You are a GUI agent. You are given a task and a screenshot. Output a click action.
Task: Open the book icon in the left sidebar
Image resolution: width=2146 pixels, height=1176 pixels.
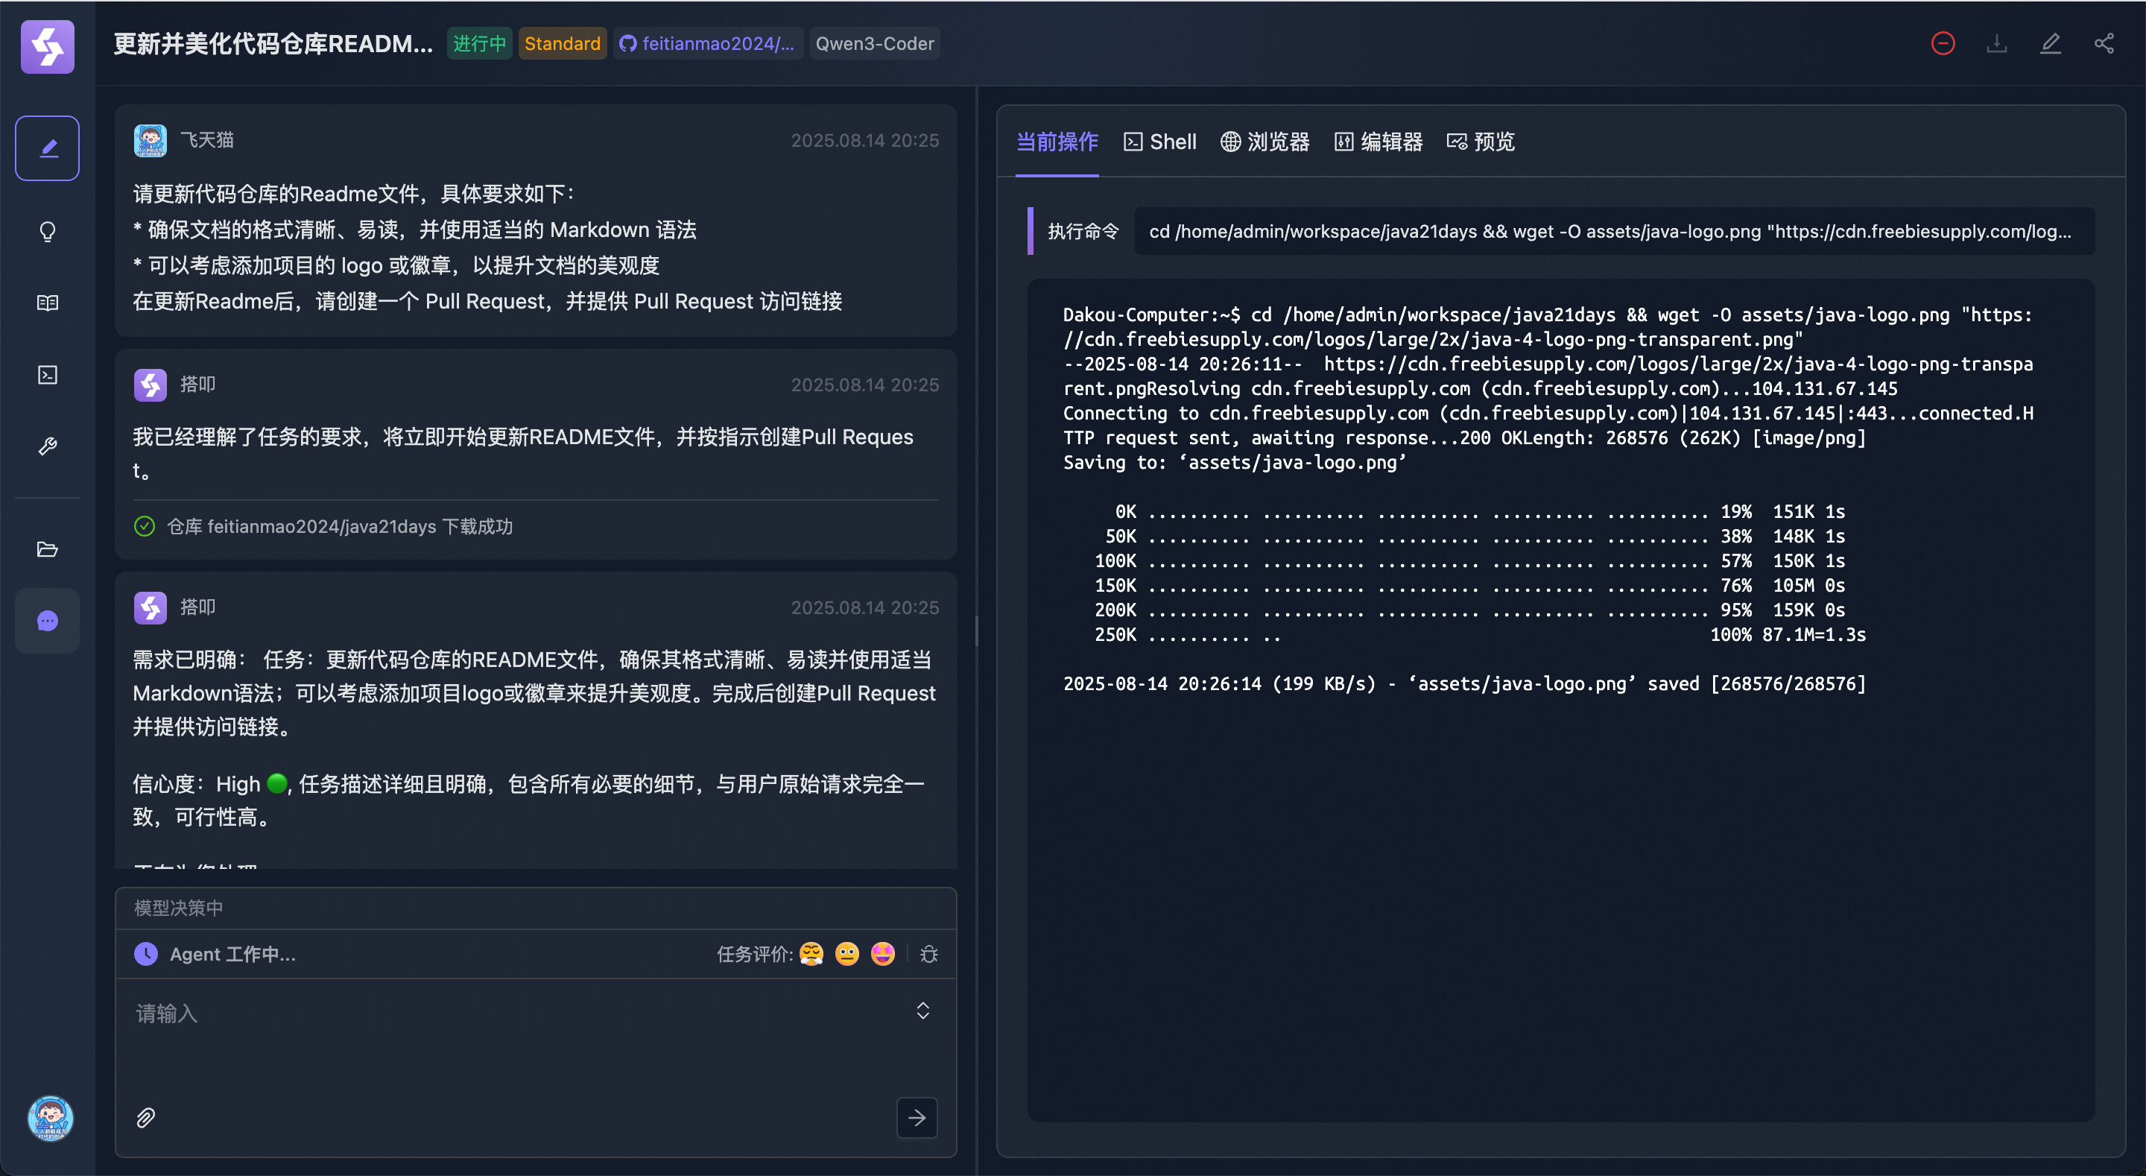click(48, 303)
